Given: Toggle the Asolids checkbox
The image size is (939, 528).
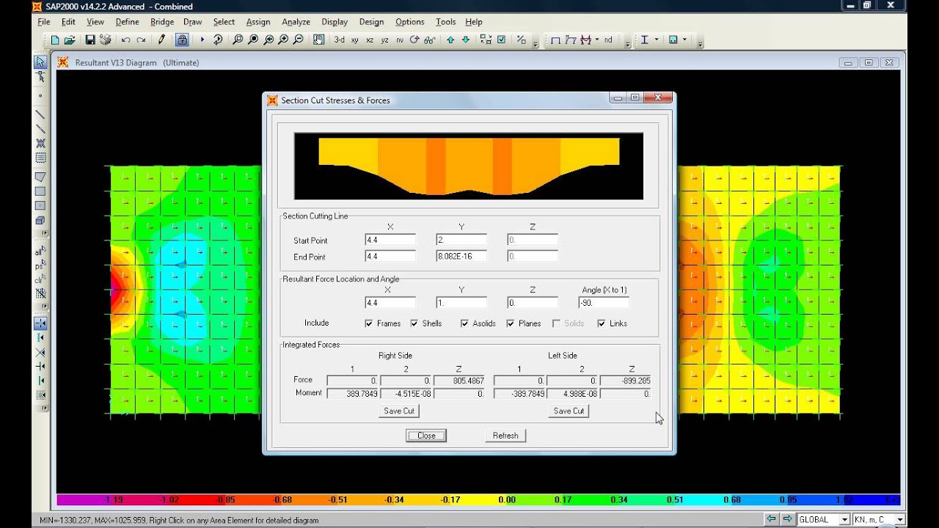Looking at the screenshot, I should (x=464, y=323).
